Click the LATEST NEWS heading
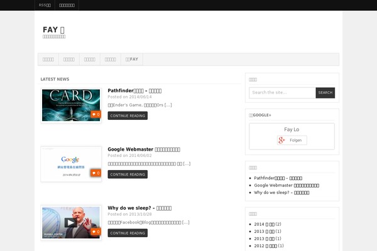377x251 pixels. pyautogui.click(x=55, y=79)
